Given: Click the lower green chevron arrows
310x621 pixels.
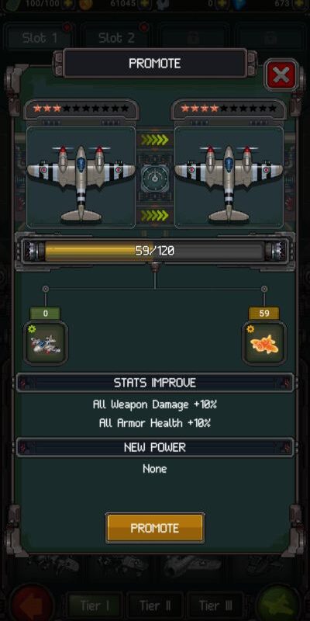Looking at the screenshot, I should tap(155, 215).
